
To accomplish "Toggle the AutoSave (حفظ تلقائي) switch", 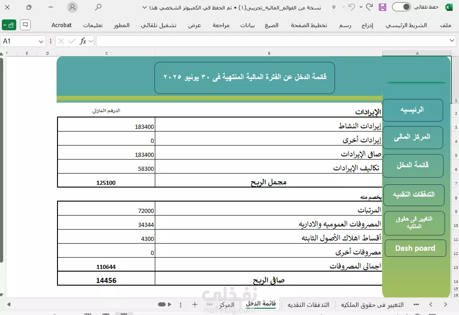I will [402, 7].
